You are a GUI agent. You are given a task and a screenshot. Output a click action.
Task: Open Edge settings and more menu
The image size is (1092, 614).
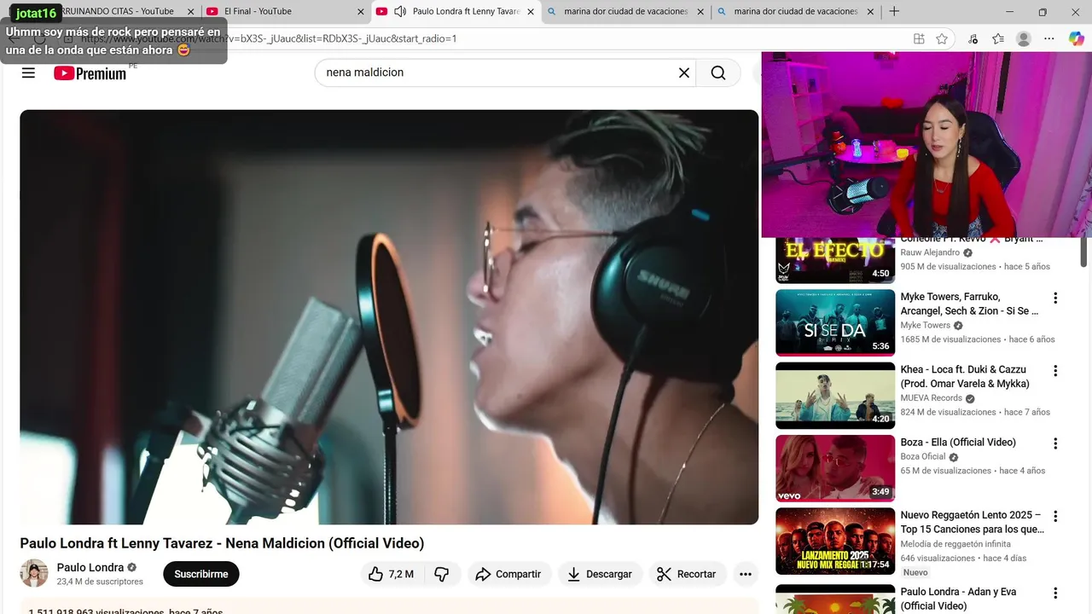pos(1049,38)
